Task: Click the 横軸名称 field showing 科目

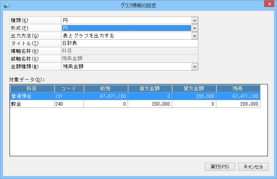Action: tap(129, 51)
